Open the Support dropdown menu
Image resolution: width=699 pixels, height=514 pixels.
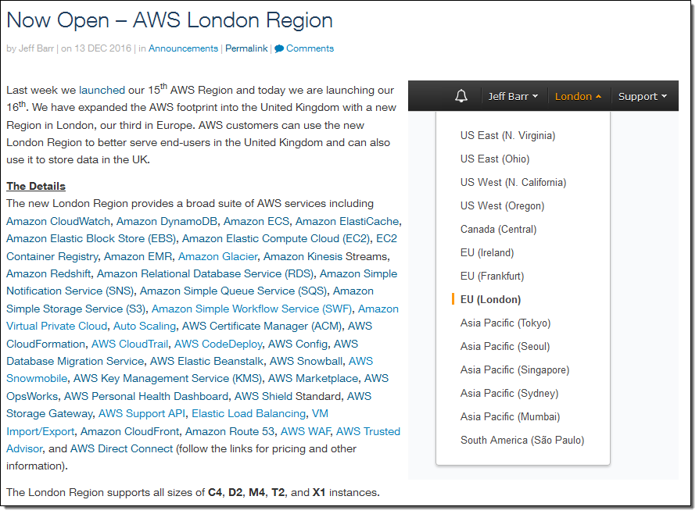tap(643, 96)
